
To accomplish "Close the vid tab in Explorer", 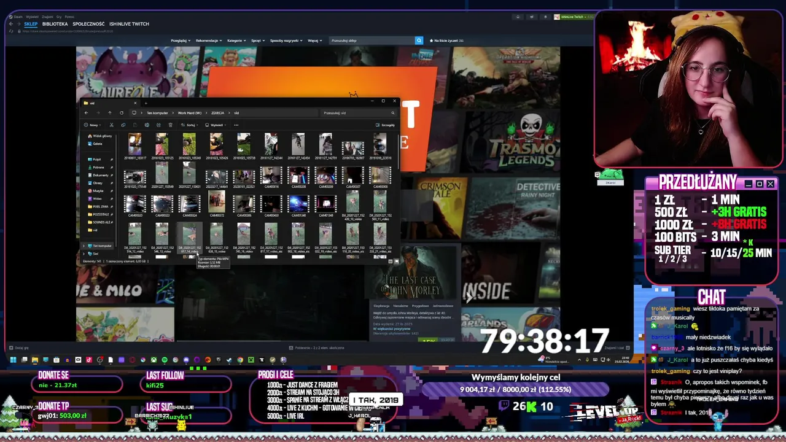I will point(136,103).
